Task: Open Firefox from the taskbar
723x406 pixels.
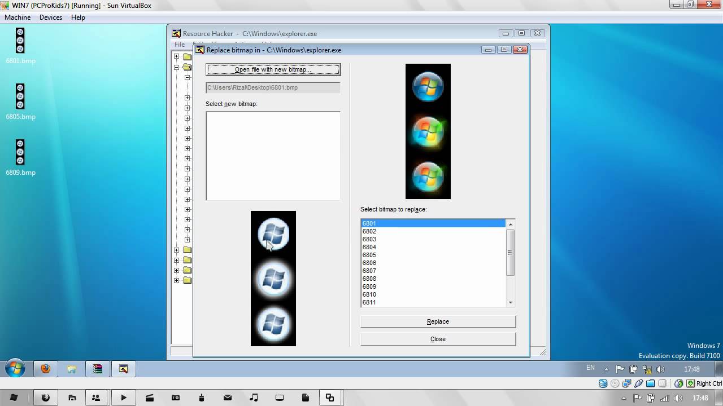Action: coord(46,369)
